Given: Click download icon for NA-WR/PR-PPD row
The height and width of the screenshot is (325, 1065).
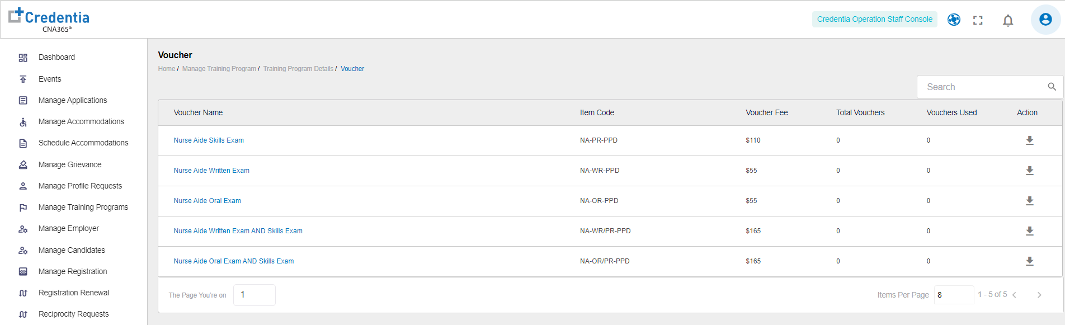Looking at the screenshot, I should (x=1029, y=231).
